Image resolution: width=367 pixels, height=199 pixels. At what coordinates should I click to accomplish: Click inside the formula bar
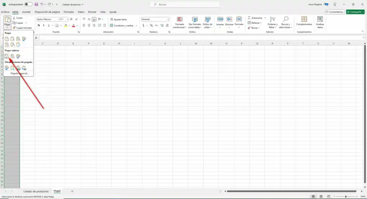point(201,38)
